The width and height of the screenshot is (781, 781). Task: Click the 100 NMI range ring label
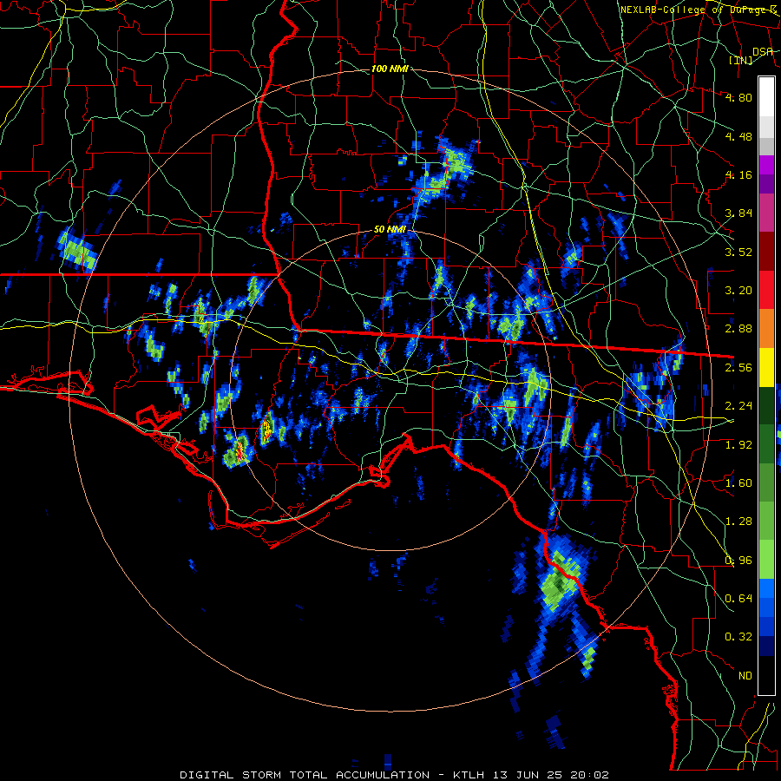point(390,69)
